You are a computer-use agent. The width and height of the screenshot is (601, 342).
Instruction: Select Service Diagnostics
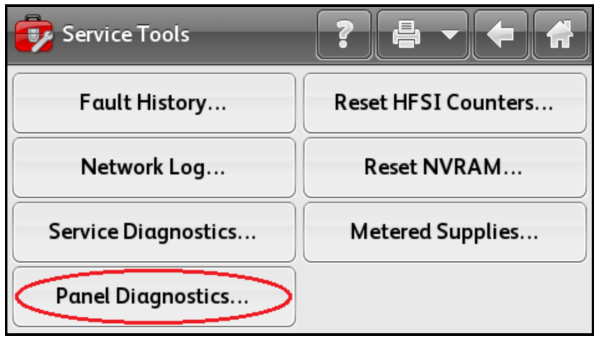coord(154,233)
